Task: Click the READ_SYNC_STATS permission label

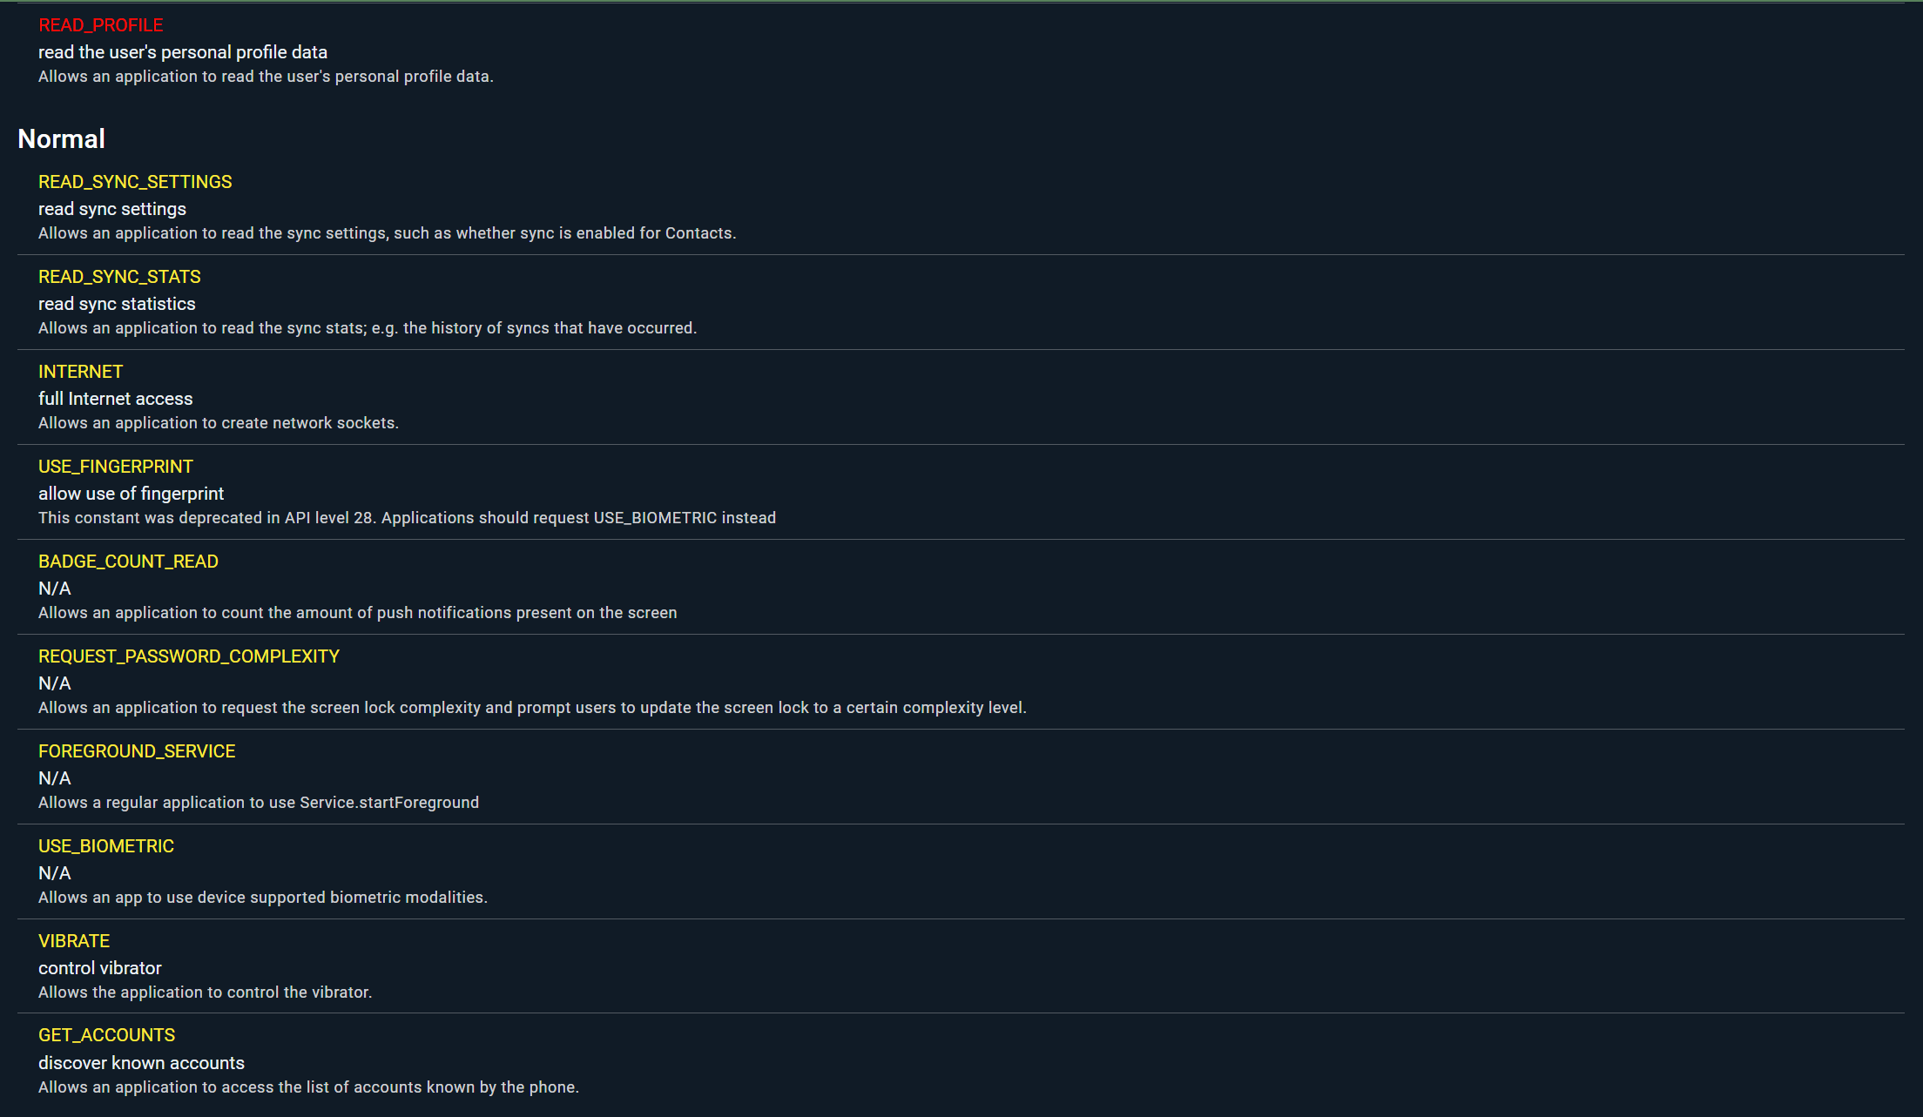Action: click(x=119, y=277)
